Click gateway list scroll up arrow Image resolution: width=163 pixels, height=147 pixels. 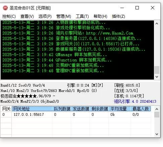(157, 109)
